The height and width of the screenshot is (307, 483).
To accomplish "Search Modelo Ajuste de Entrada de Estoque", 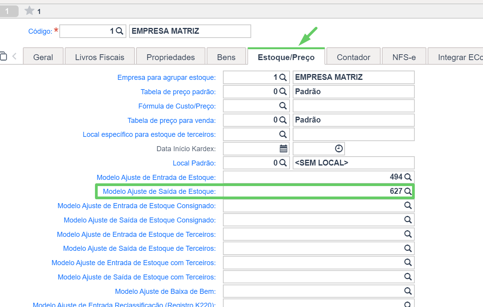I will pos(408,177).
